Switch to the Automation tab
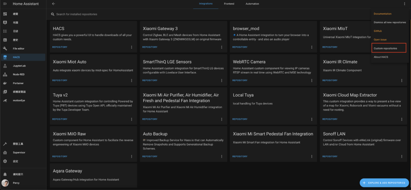Image resolution: width=411 pixels, height=190 pixels. tap(252, 4)
